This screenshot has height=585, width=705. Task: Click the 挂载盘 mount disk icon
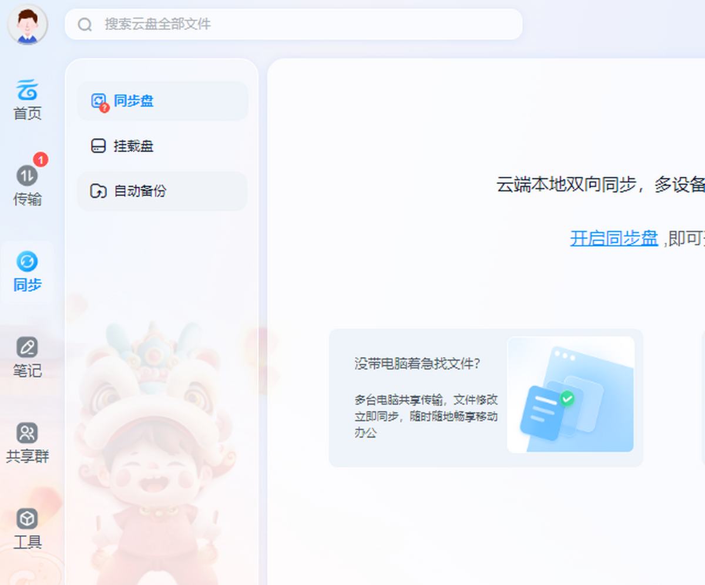tap(98, 146)
